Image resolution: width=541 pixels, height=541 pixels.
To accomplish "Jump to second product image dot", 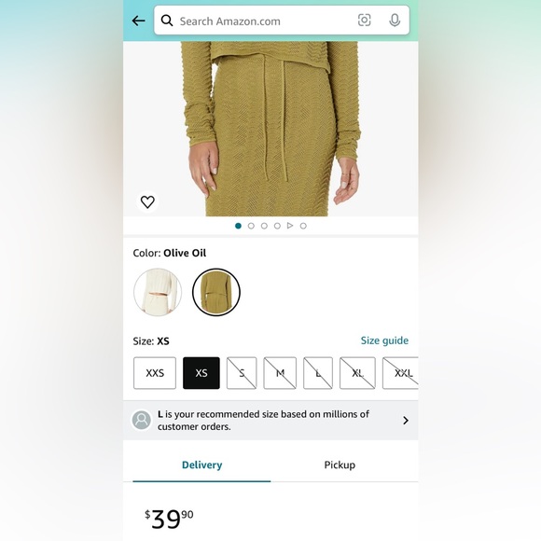I will [251, 226].
